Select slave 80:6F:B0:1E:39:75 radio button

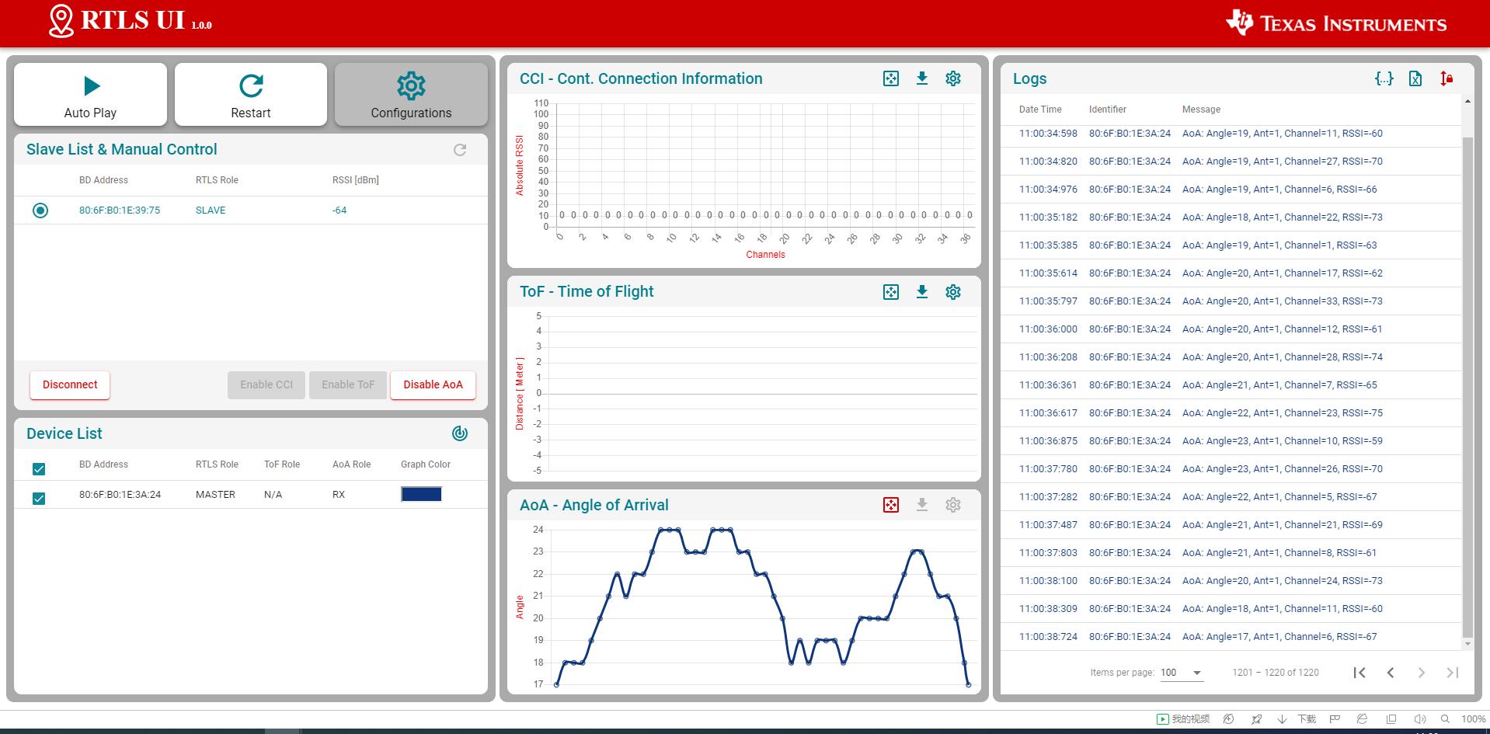(x=40, y=210)
